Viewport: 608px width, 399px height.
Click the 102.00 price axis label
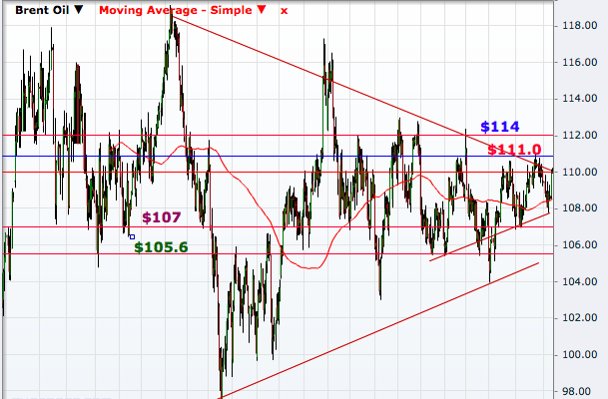(x=580, y=317)
